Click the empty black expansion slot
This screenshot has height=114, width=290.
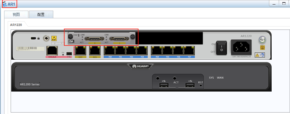pyautogui.click(x=169, y=38)
